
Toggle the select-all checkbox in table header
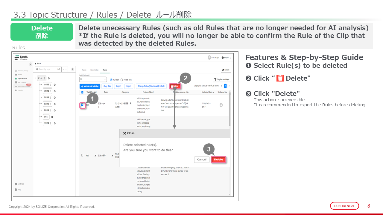tap(82, 92)
